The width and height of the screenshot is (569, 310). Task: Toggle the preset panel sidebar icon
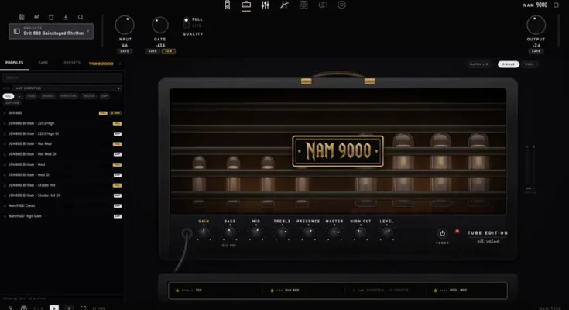17,31
